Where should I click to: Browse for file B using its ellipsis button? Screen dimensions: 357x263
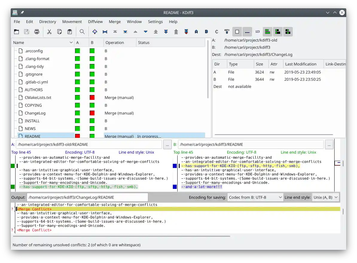point(329,144)
